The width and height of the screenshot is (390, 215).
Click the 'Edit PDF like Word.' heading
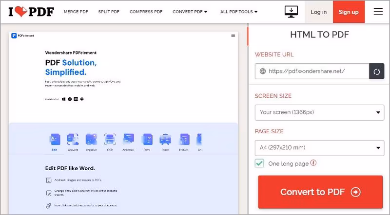pyautogui.click(x=70, y=168)
